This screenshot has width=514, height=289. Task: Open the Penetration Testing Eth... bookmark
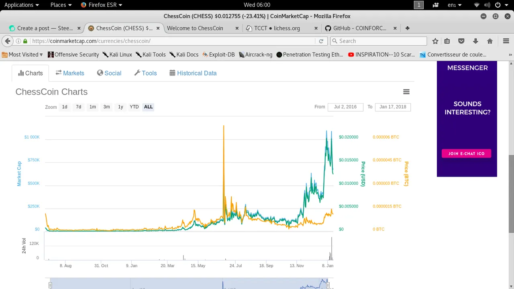[310, 54]
